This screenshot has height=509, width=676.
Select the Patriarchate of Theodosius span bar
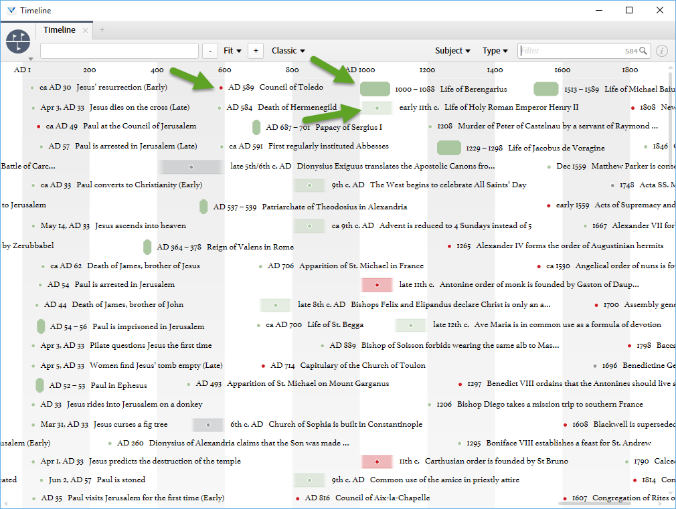pyautogui.click(x=203, y=207)
